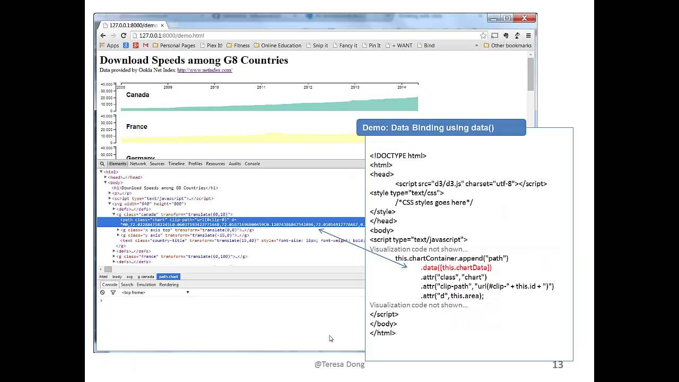
Task: Switch to the Timeline panel tab
Action: tap(177, 164)
